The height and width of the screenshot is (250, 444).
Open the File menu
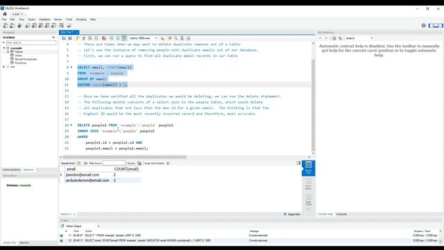[4, 19]
